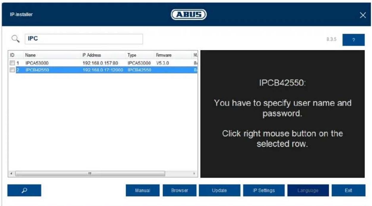Select device name IPCA53000 in Name column
This screenshot has height=206, width=372.
[37, 63]
